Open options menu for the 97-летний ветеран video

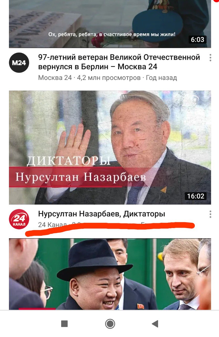click(210, 58)
